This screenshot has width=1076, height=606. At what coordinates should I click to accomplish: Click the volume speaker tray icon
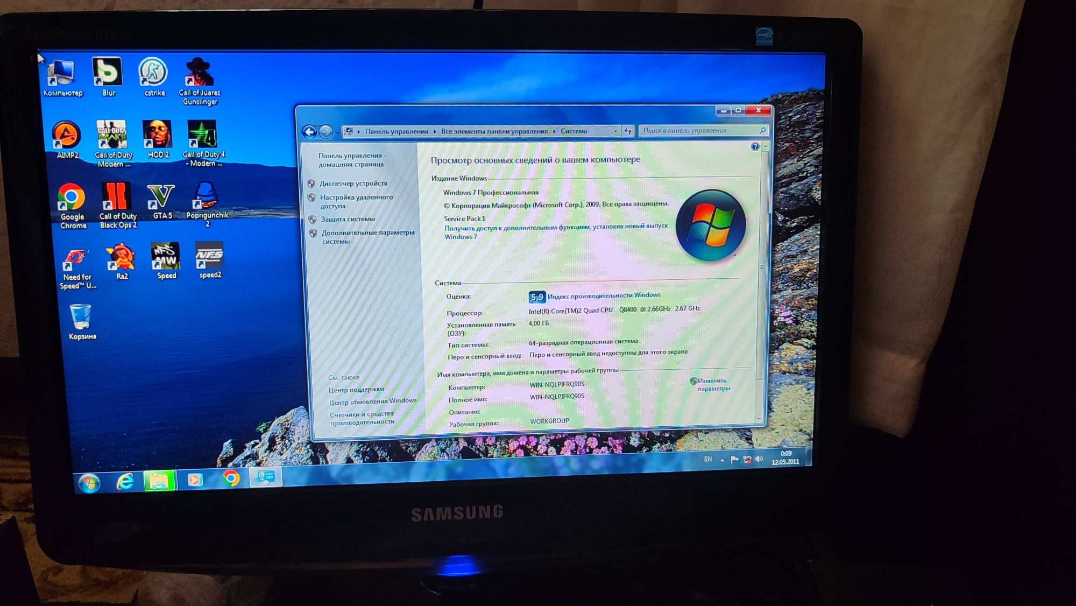pyautogui.click(x=759, y=459)
